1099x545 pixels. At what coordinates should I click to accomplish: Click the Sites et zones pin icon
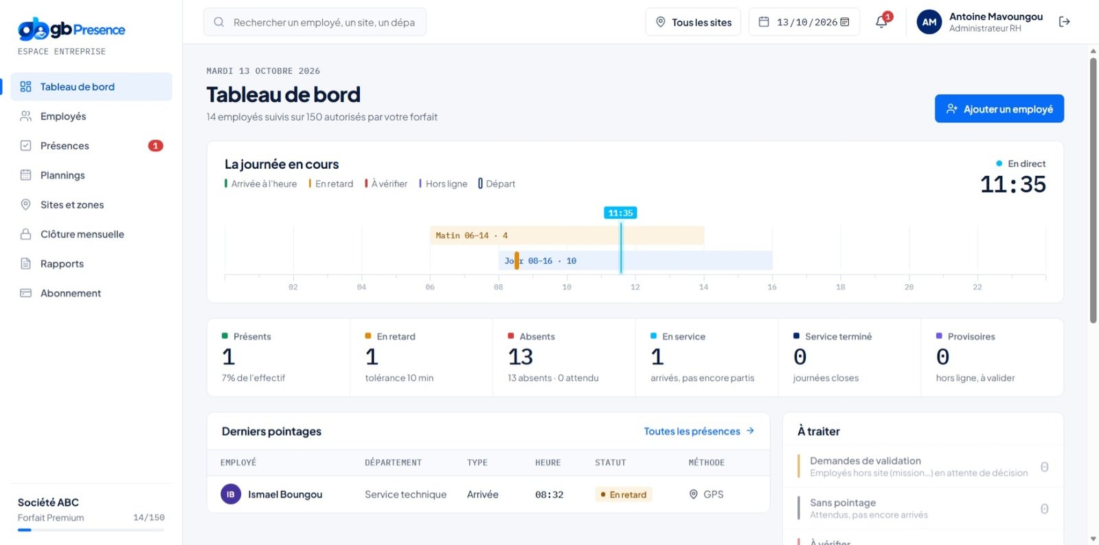[x=25, y=205]
